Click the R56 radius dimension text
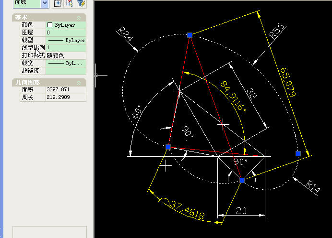Image resolution: width=332 pixels, height=238 pixels. pos(276,31)
